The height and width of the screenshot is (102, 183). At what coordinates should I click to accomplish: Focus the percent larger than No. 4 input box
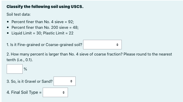(x=15, y=69)
